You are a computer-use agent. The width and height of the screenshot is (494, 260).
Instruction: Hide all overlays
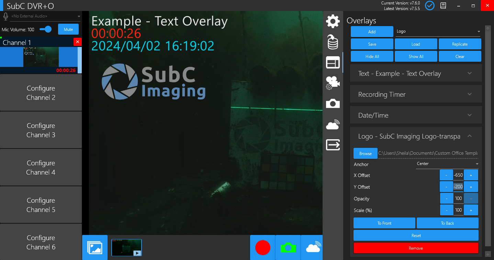pos(372,57)
